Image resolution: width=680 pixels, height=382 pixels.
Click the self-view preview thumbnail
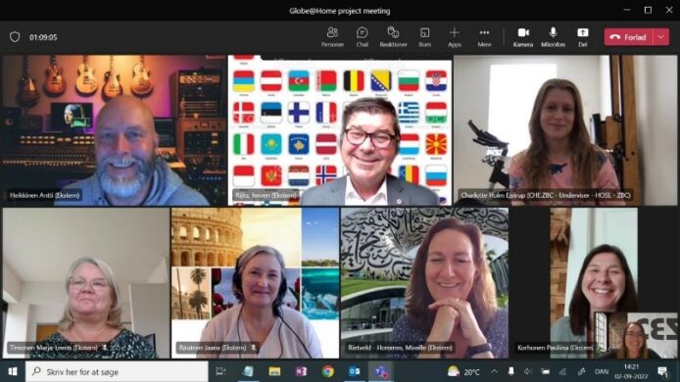coord(635,335)
